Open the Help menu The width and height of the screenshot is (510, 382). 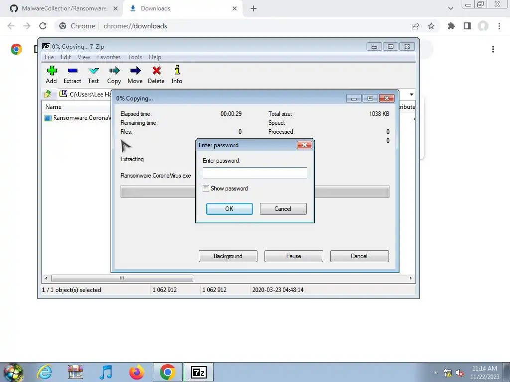click(155, 57)
